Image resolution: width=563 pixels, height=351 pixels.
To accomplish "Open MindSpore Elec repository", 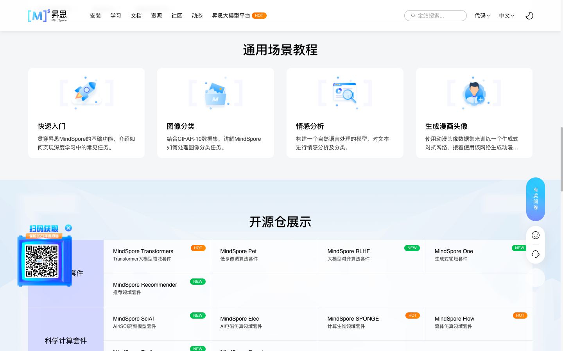I will pos(240,319).
